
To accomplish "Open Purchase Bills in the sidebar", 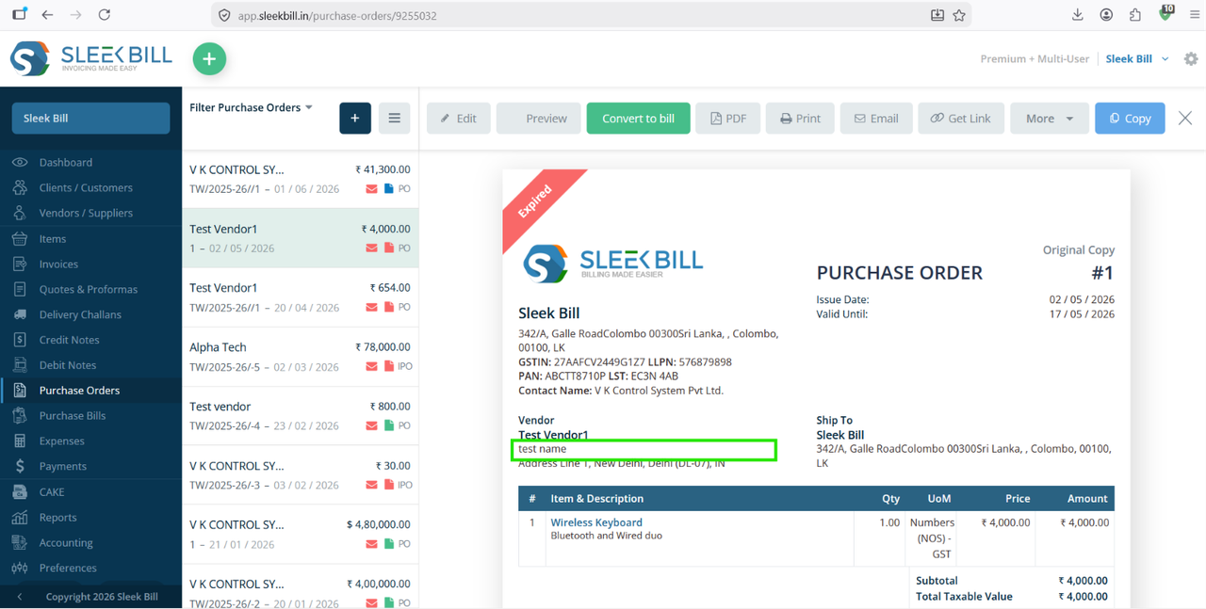I will 73,416.
